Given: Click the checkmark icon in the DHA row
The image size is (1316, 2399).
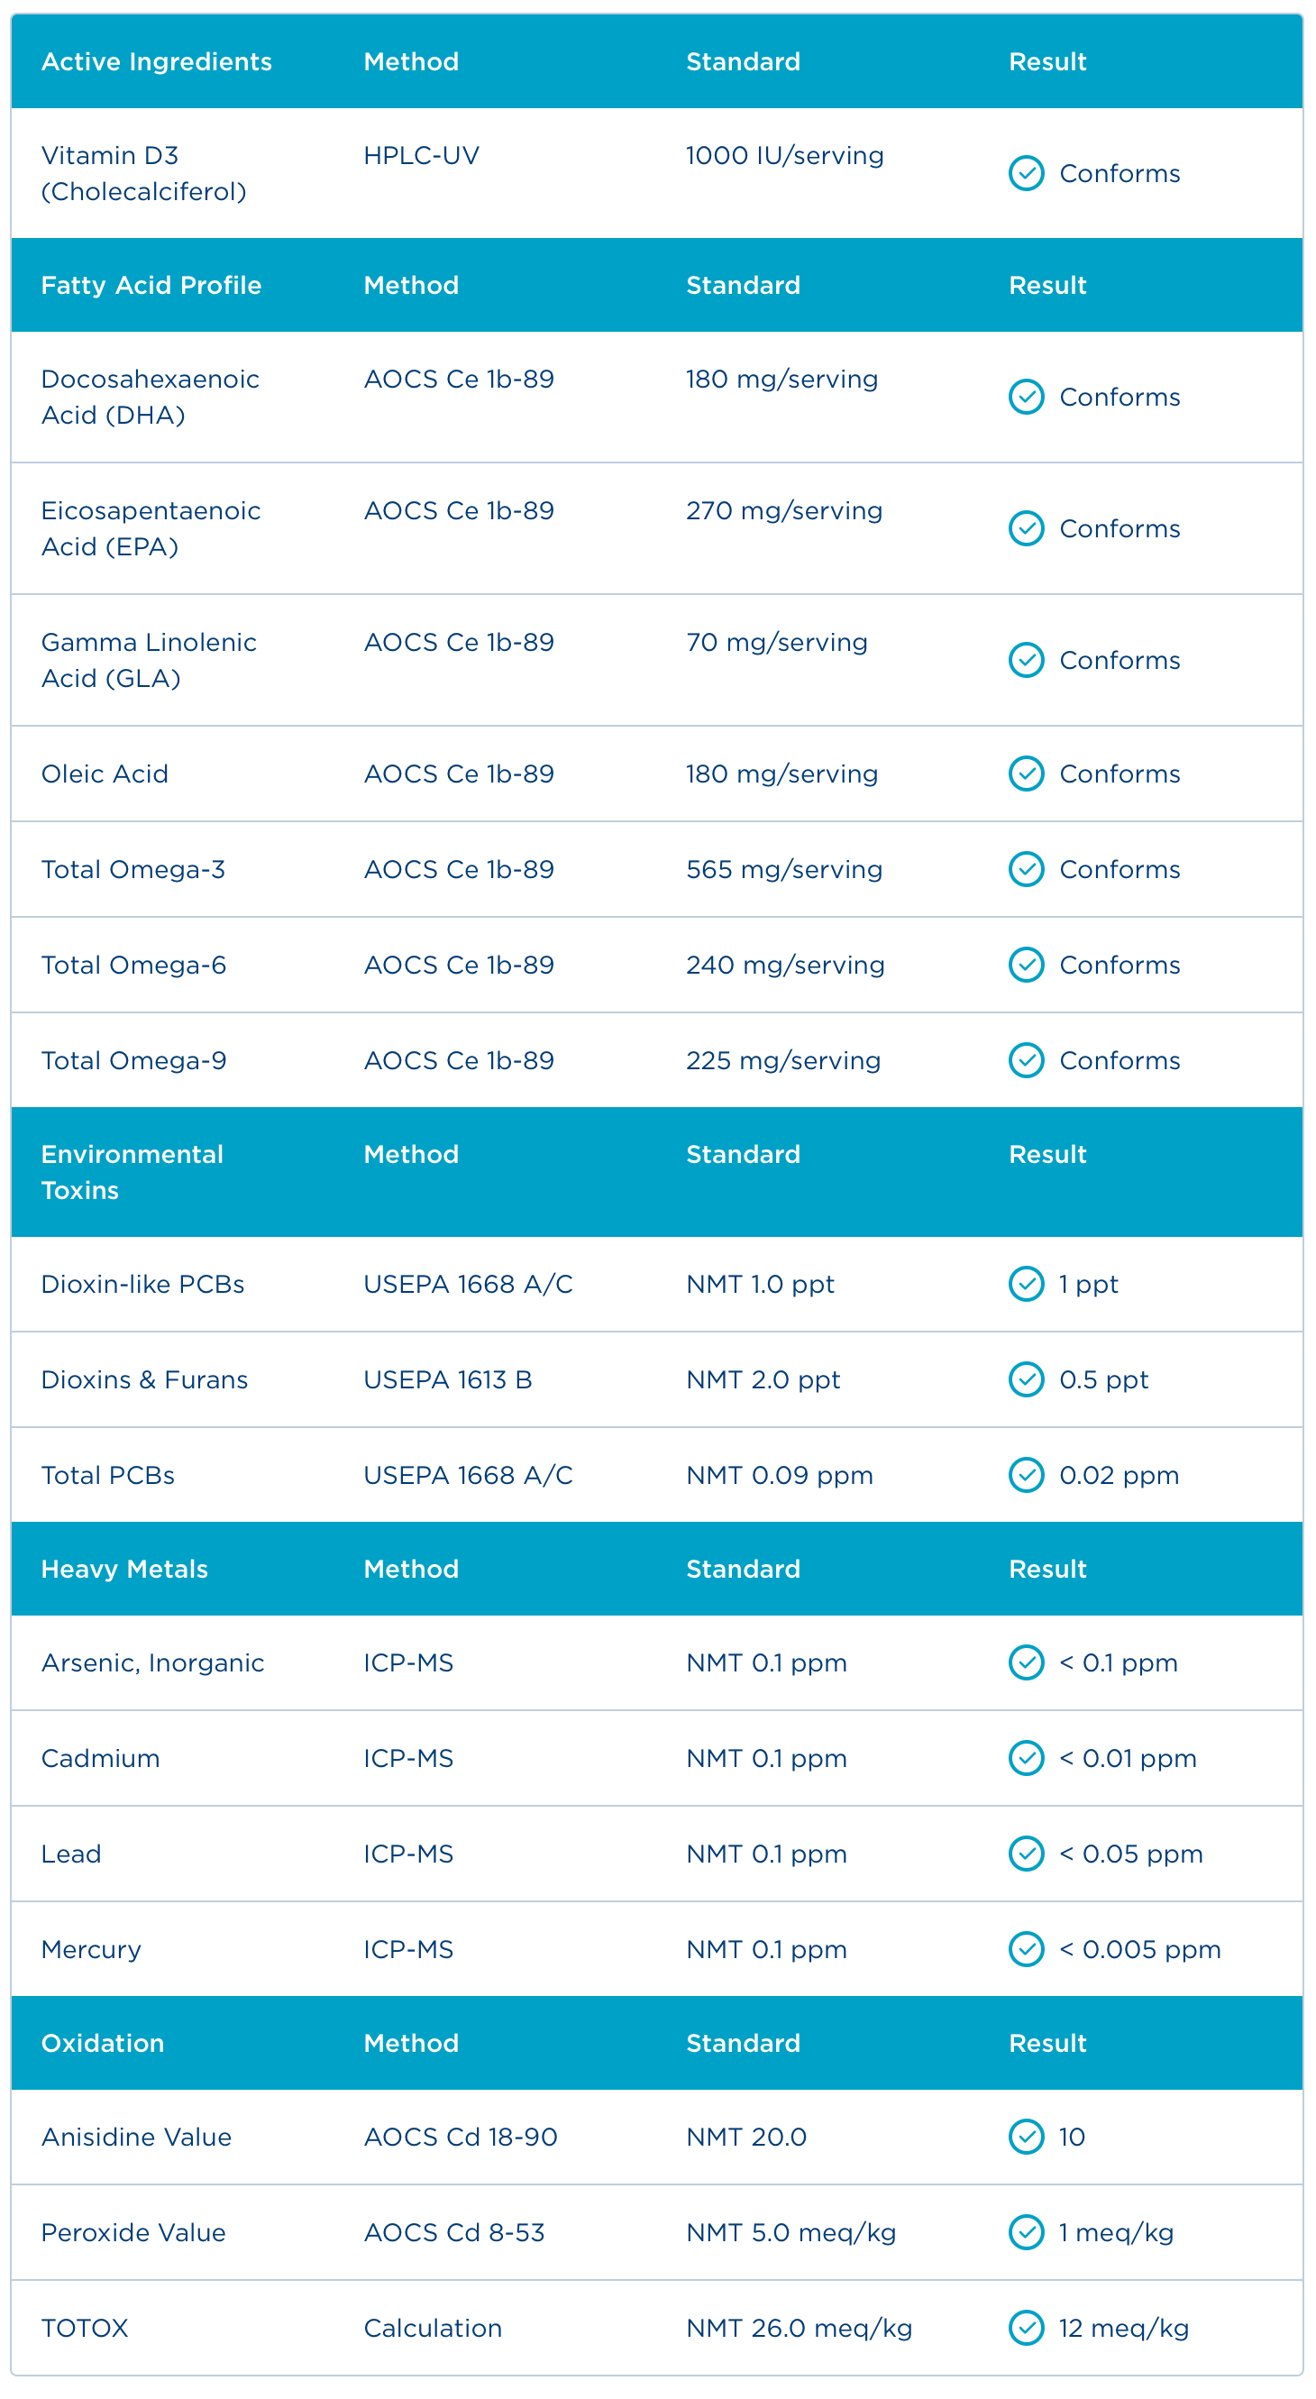Looking at the screenshot, I should point(1026,397).
